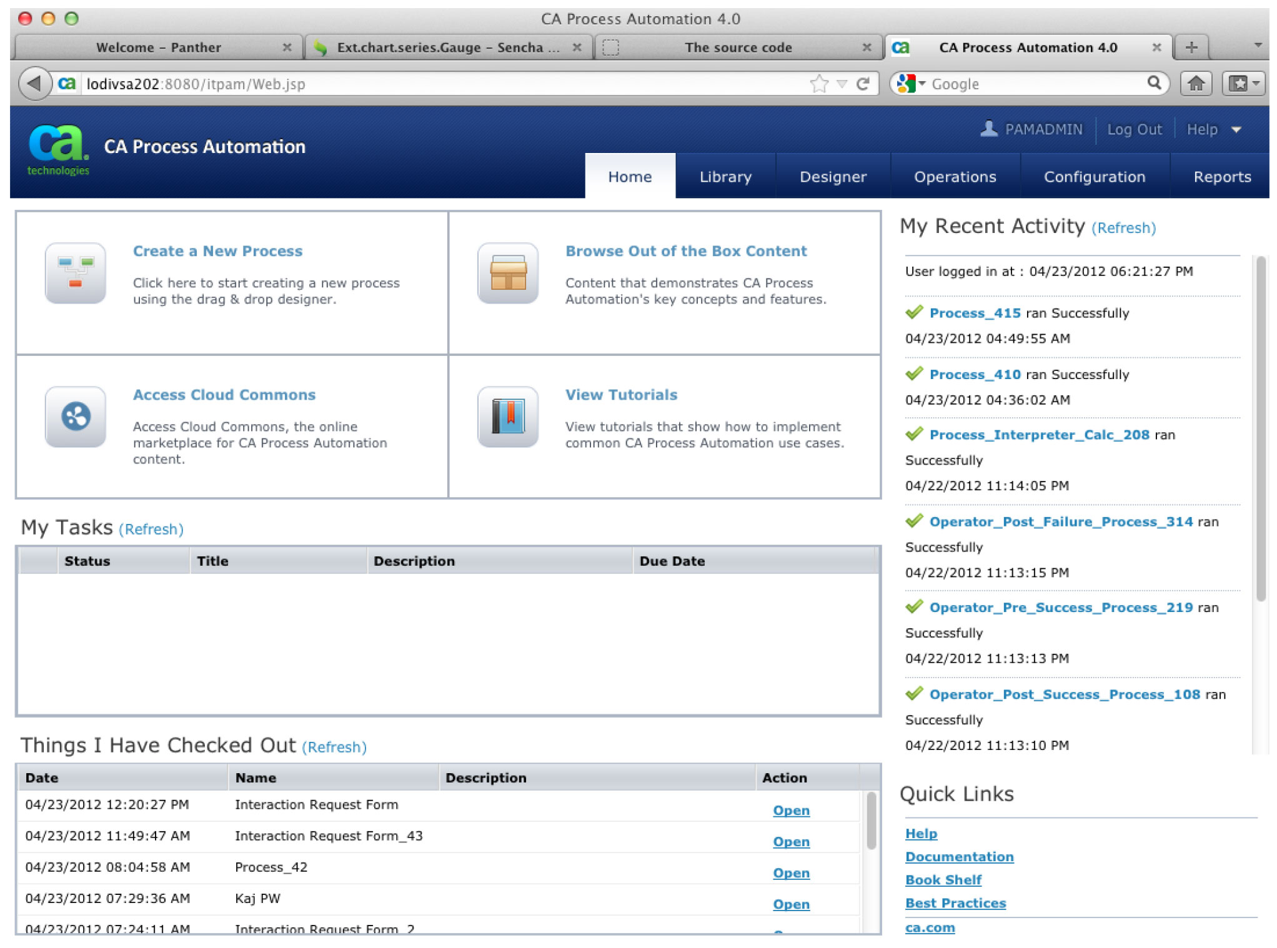Switch to the Reports tab
The image size is (1277, 948).
[1222, 177]
